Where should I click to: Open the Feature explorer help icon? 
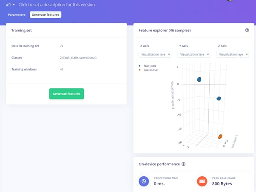[x=247, y=31]
